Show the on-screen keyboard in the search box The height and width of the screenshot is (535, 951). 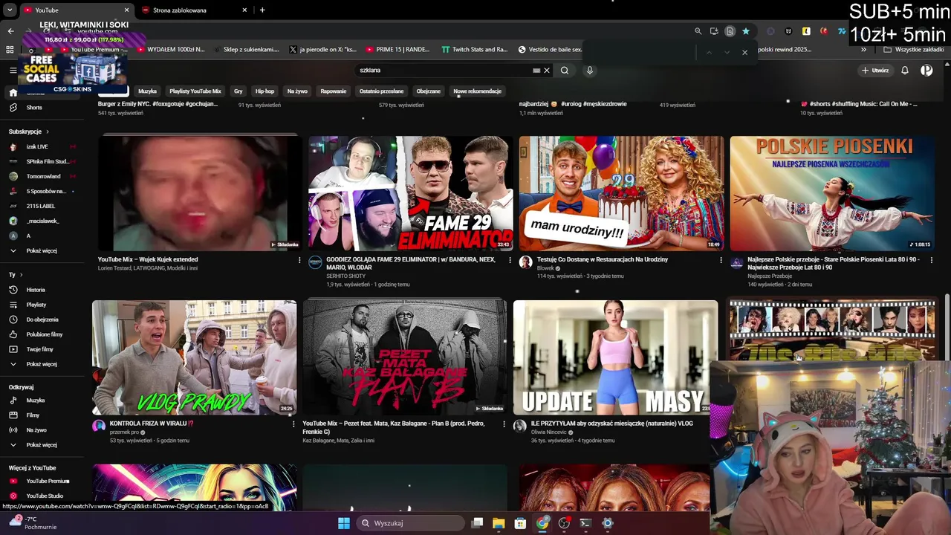click(x=536, y=71)
